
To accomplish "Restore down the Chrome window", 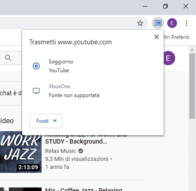I will [x=165, y=6].
